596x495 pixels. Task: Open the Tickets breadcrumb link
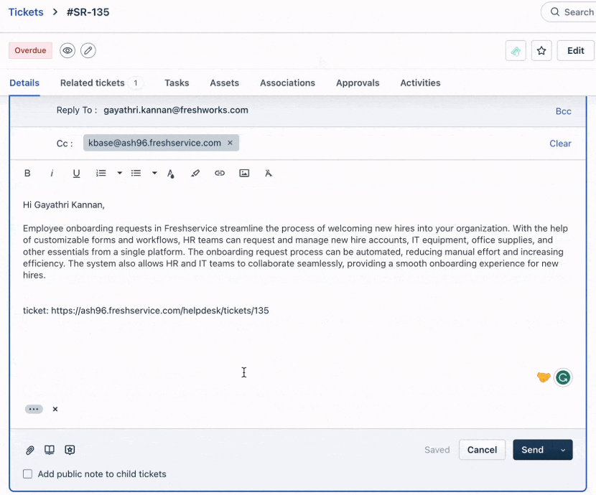pos(26,12)
